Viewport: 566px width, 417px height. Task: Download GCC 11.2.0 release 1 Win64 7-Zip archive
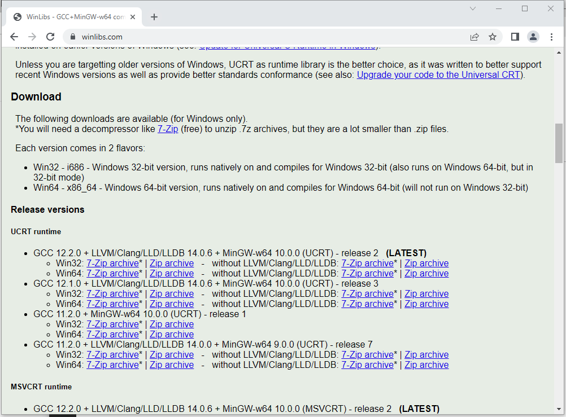[112, 335]
